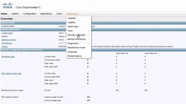Click the expc1.tpa.com column header
The width and height of the screenshot is (186, 104).
(122, 53)
